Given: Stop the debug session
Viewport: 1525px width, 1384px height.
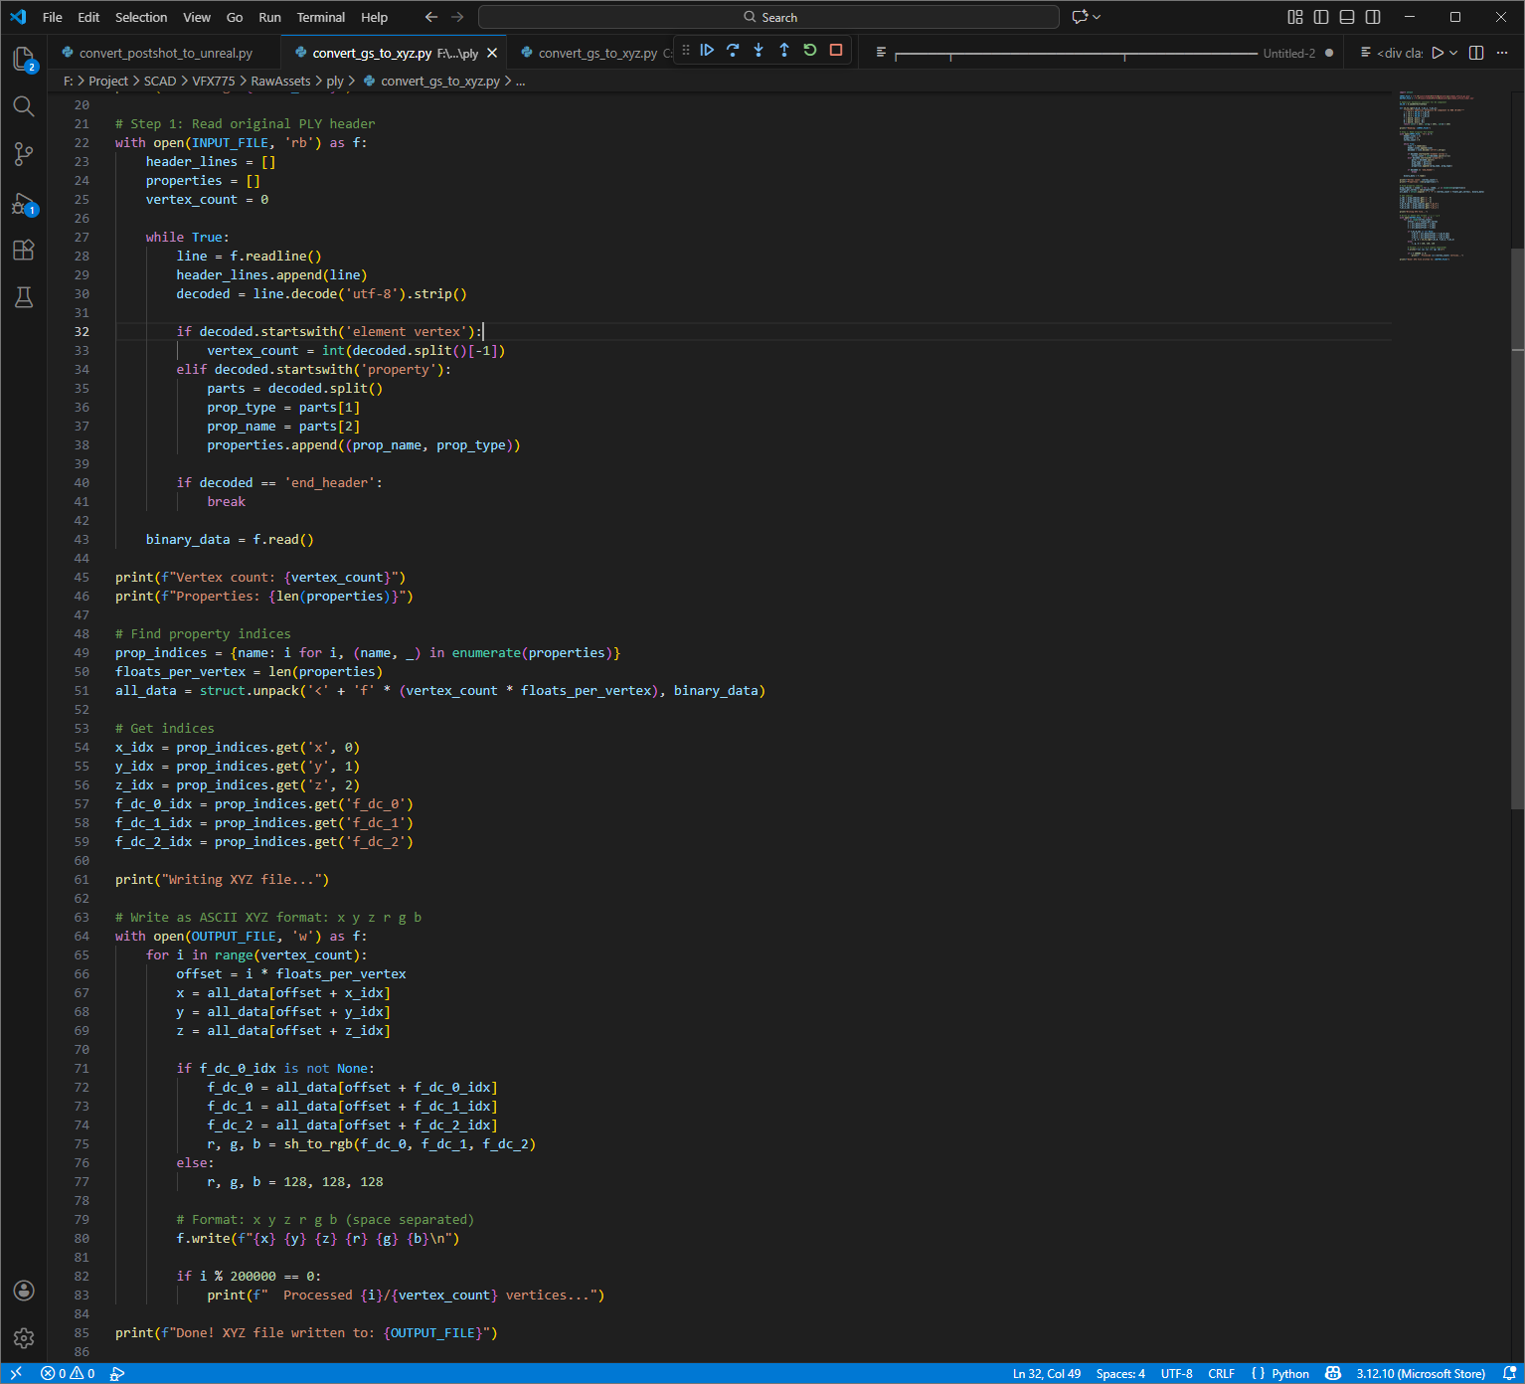Looking at the screenshot, I should click(836, 51).
